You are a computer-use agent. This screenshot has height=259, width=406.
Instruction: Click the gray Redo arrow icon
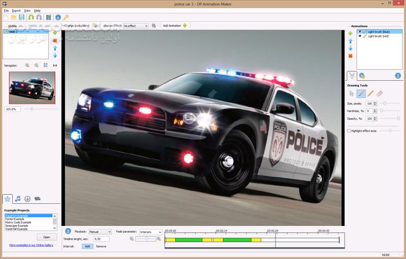point(39,17)
